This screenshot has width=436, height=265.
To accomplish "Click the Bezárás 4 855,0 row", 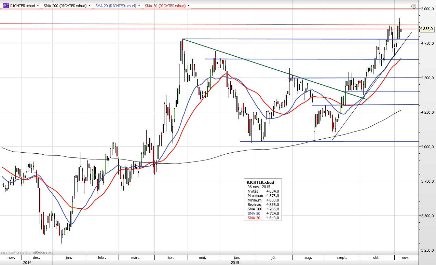I will pyautogui.click(x=263, y=205).
